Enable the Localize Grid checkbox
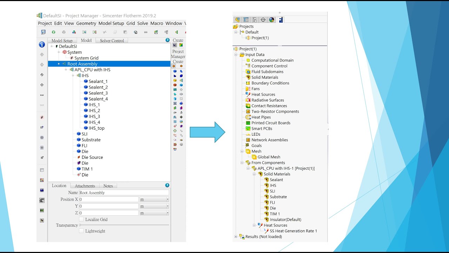Image resolution: width=449 pixels, height=253 pixels. (81, 219)
